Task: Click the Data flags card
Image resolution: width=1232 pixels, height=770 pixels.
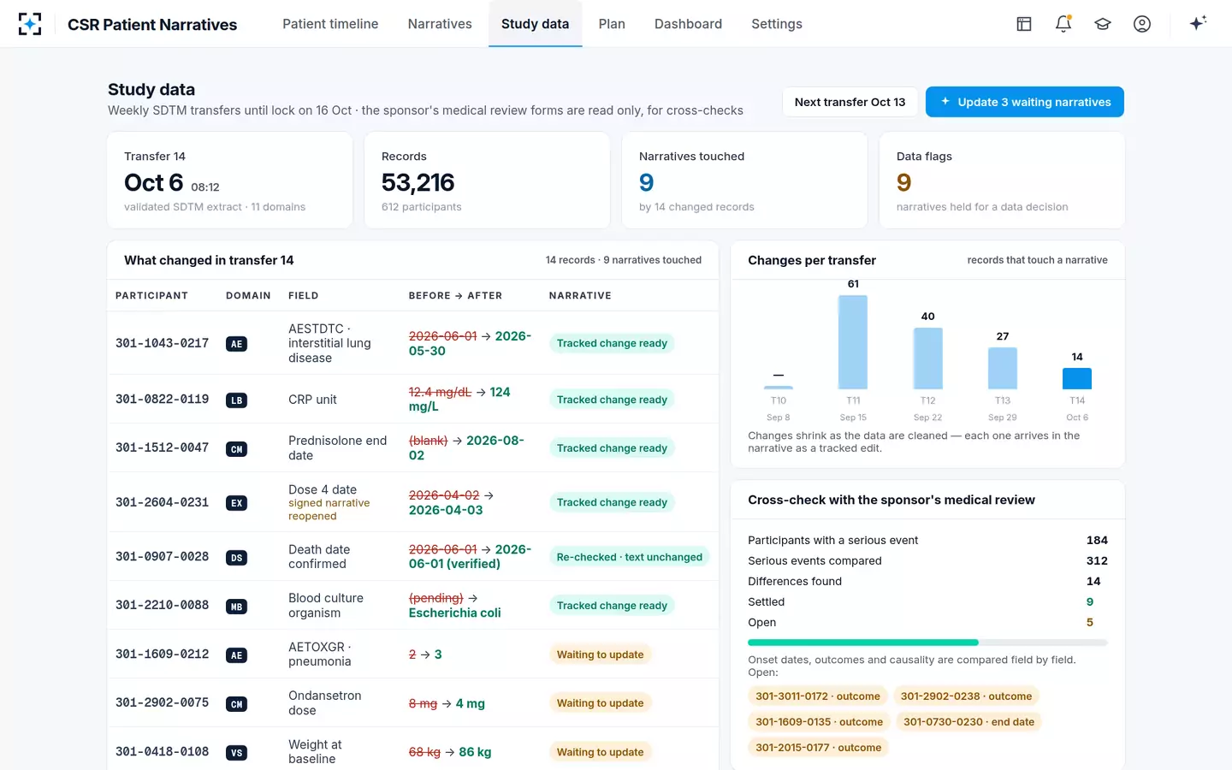Action: tap(1002, 181)
